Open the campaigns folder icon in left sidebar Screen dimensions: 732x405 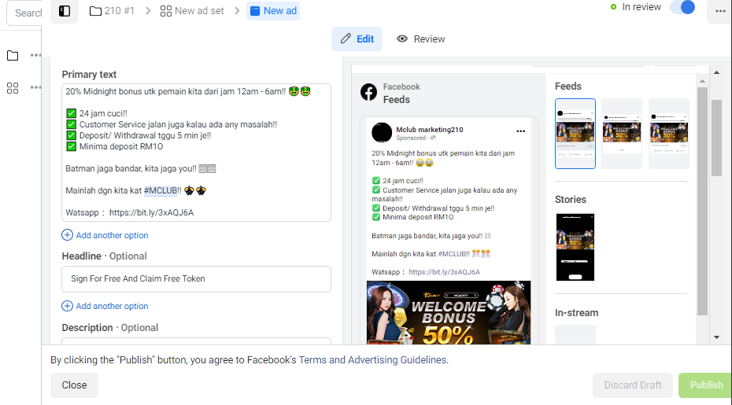pos(13,56)
